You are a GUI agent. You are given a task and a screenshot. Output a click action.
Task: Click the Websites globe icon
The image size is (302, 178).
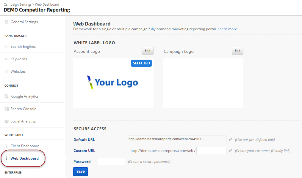7,71
